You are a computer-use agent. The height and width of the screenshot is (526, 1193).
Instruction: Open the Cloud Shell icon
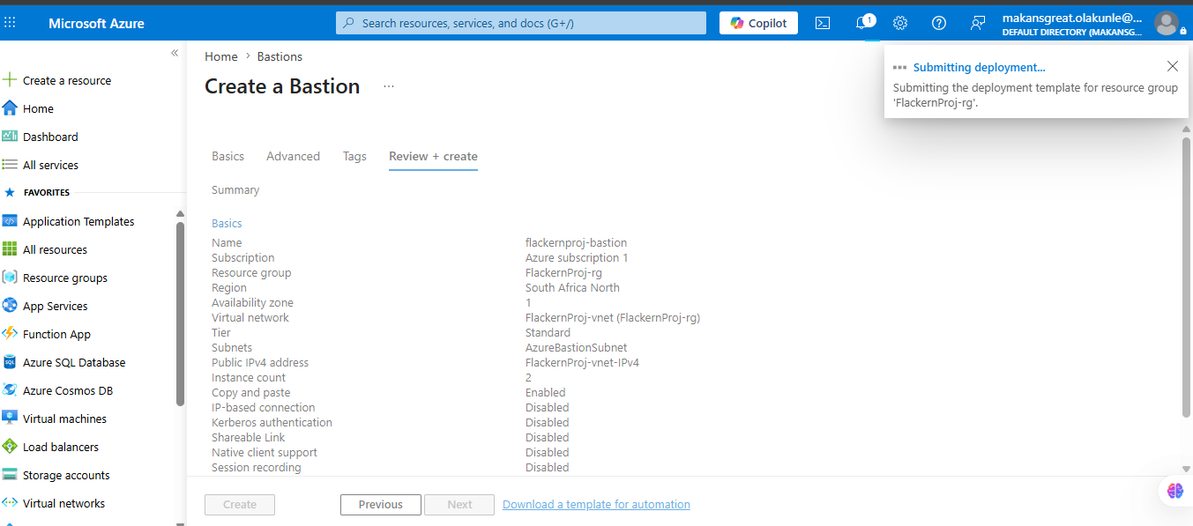click(822, 23)
